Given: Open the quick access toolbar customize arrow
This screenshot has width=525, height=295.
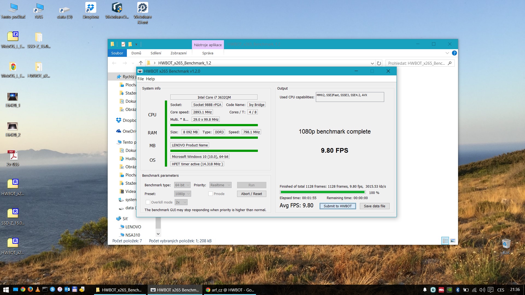Looking at the screenshot, I should (x=136, y=44).
